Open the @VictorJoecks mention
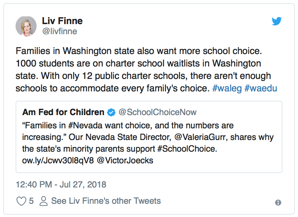 pos(125,161)
